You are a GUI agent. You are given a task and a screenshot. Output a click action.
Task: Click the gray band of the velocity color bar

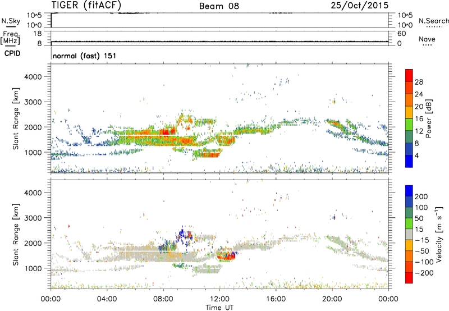409,234
